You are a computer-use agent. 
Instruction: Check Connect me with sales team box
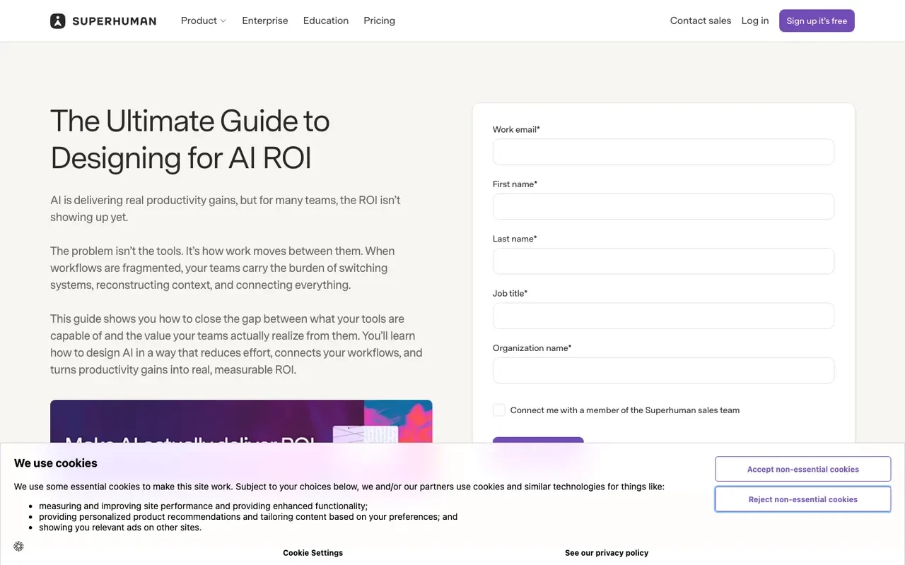pos(499,410)
